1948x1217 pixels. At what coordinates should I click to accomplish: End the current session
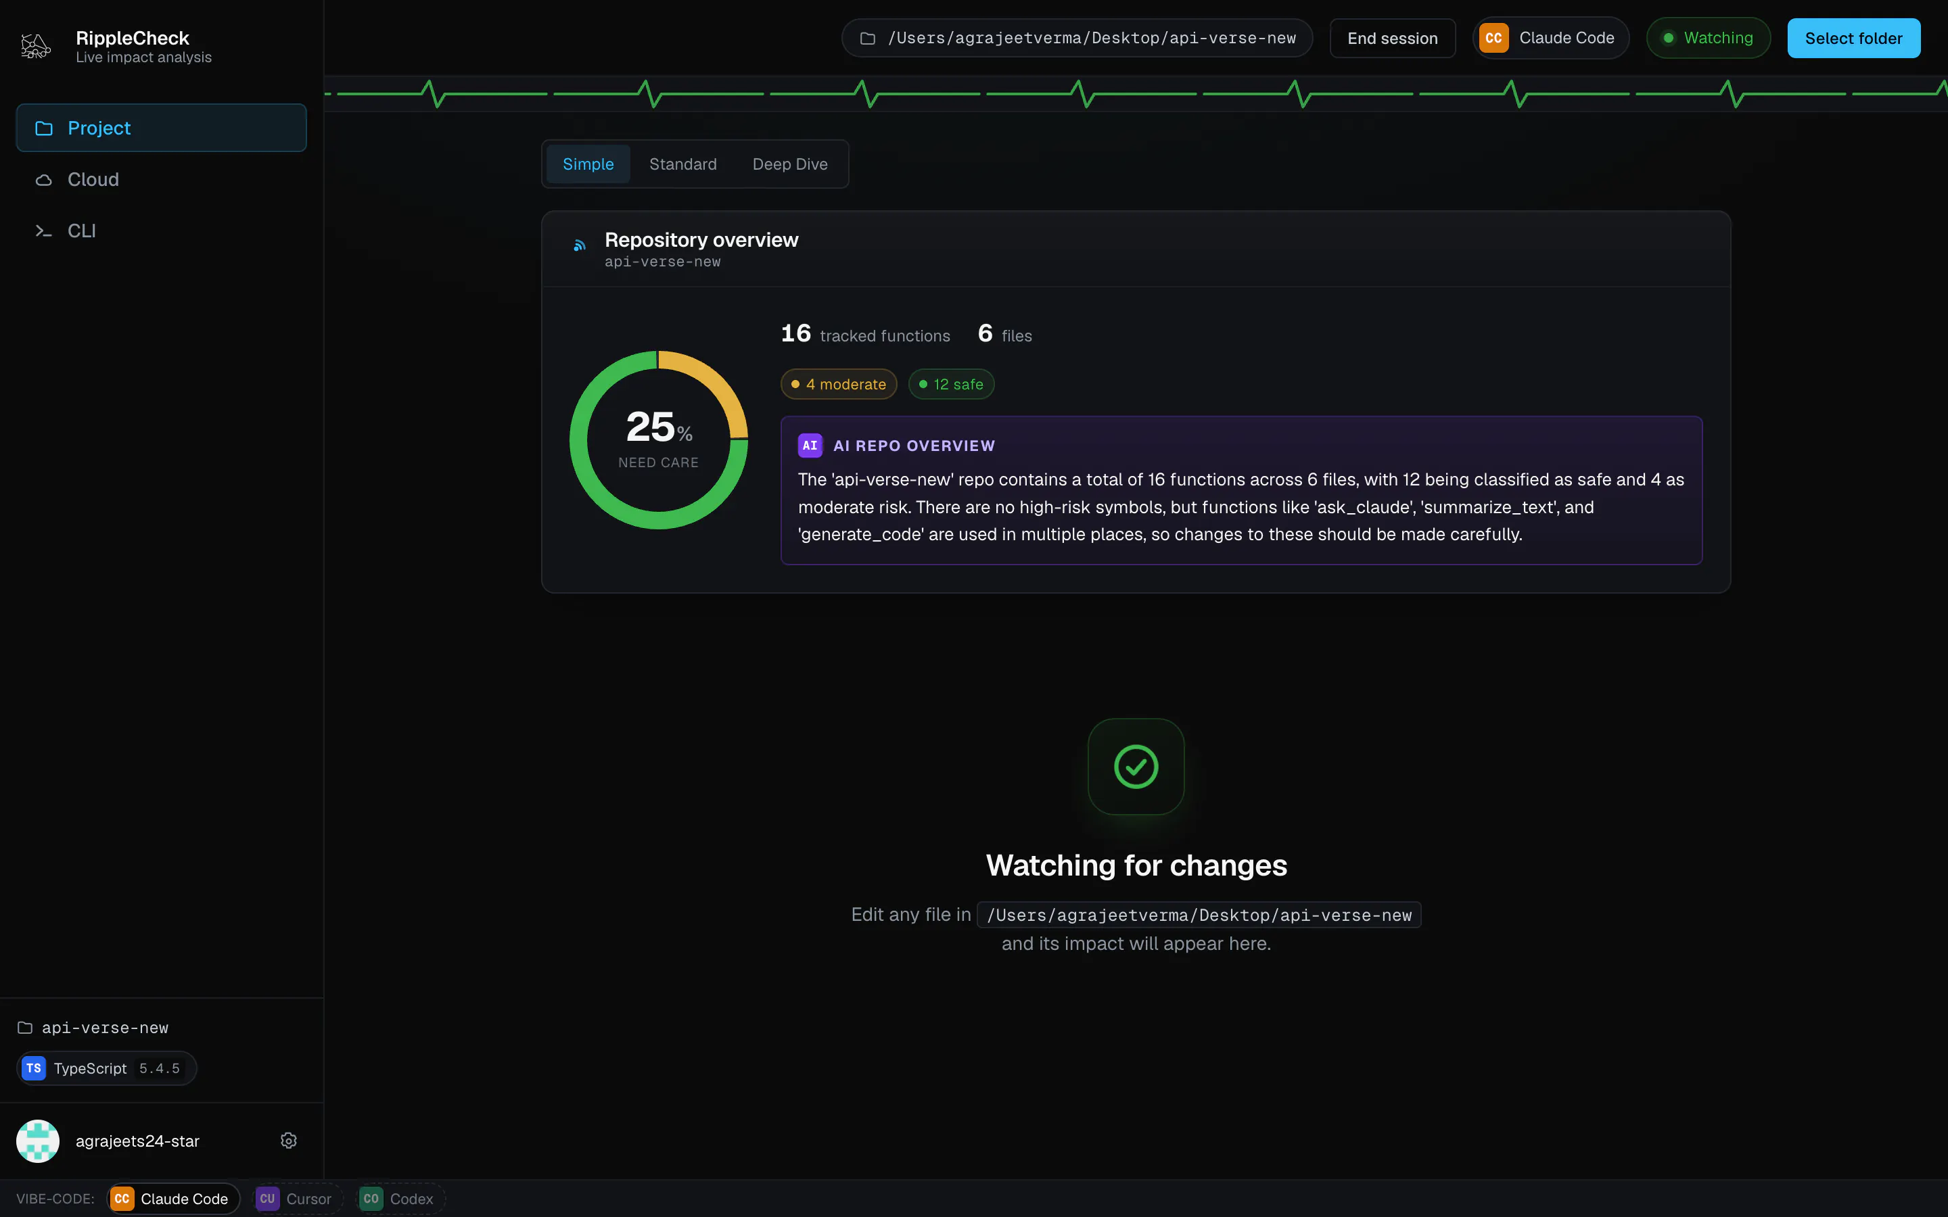(x=1392, y=38)
